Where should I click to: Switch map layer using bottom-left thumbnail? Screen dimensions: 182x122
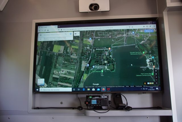(41, 82)
